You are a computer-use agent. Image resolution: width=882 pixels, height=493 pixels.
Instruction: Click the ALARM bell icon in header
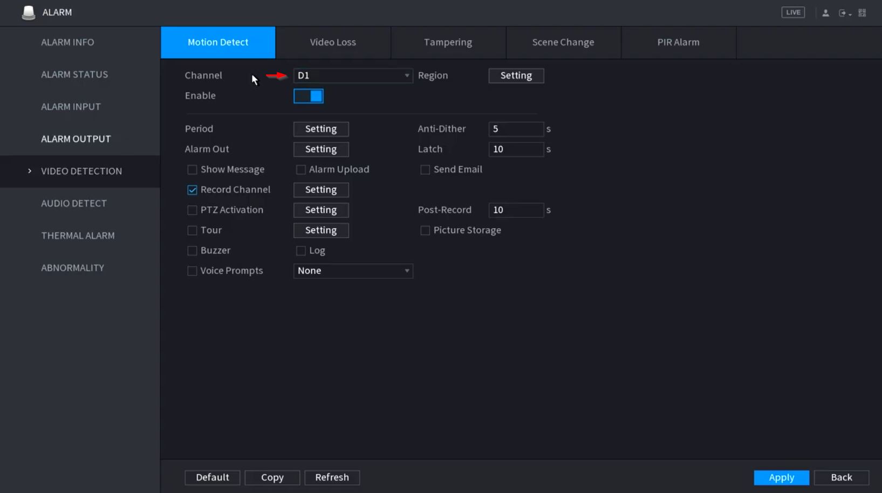point(29,12)
